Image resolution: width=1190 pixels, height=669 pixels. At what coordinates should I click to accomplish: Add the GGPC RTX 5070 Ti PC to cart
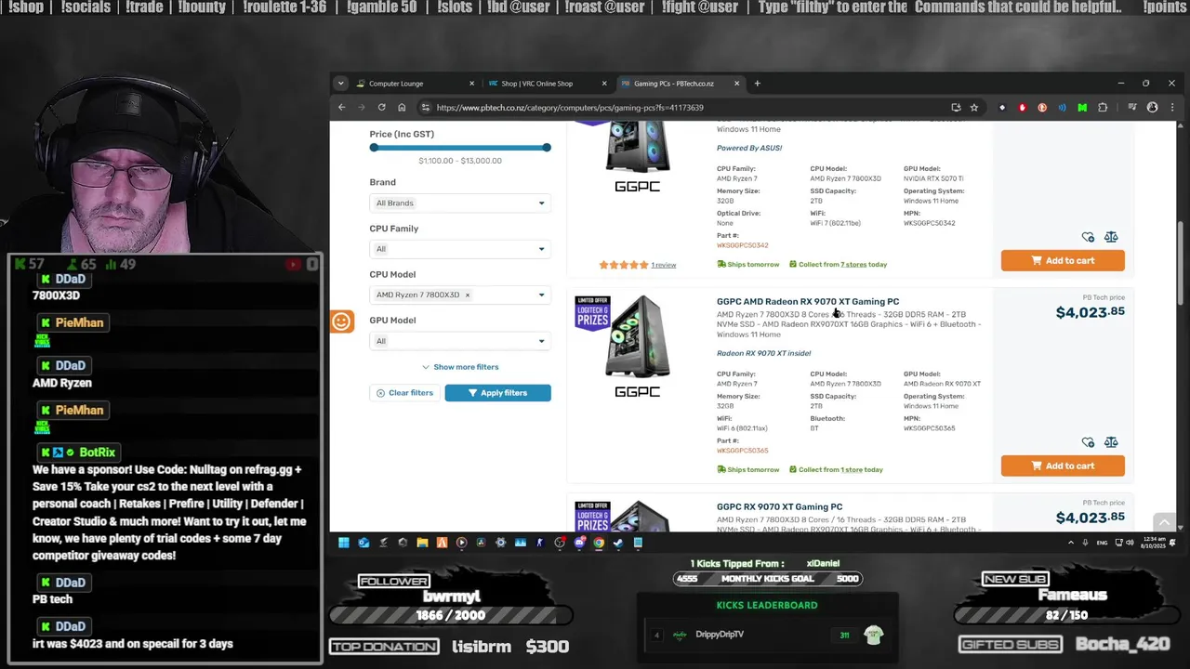coord(1063,260)
